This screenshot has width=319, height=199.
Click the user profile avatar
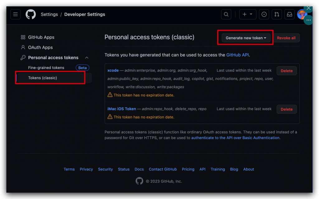tap(302, 14)
